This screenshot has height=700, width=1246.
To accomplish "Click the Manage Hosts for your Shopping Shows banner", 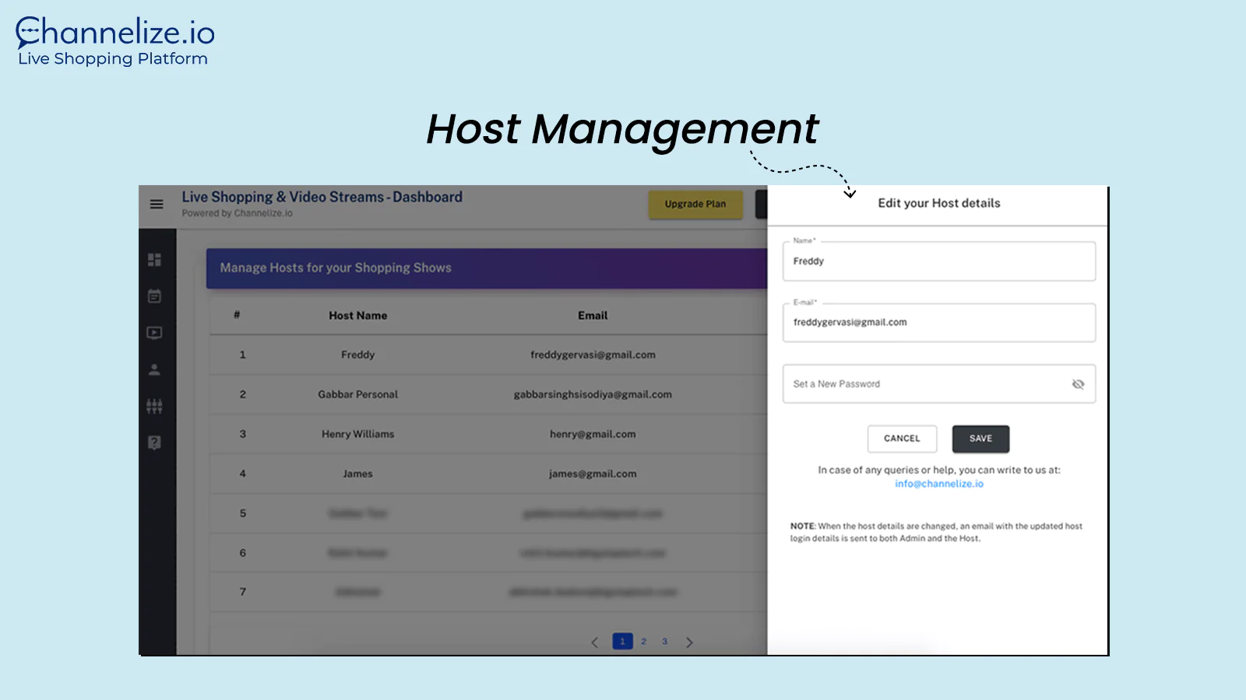I will (487, 268).
